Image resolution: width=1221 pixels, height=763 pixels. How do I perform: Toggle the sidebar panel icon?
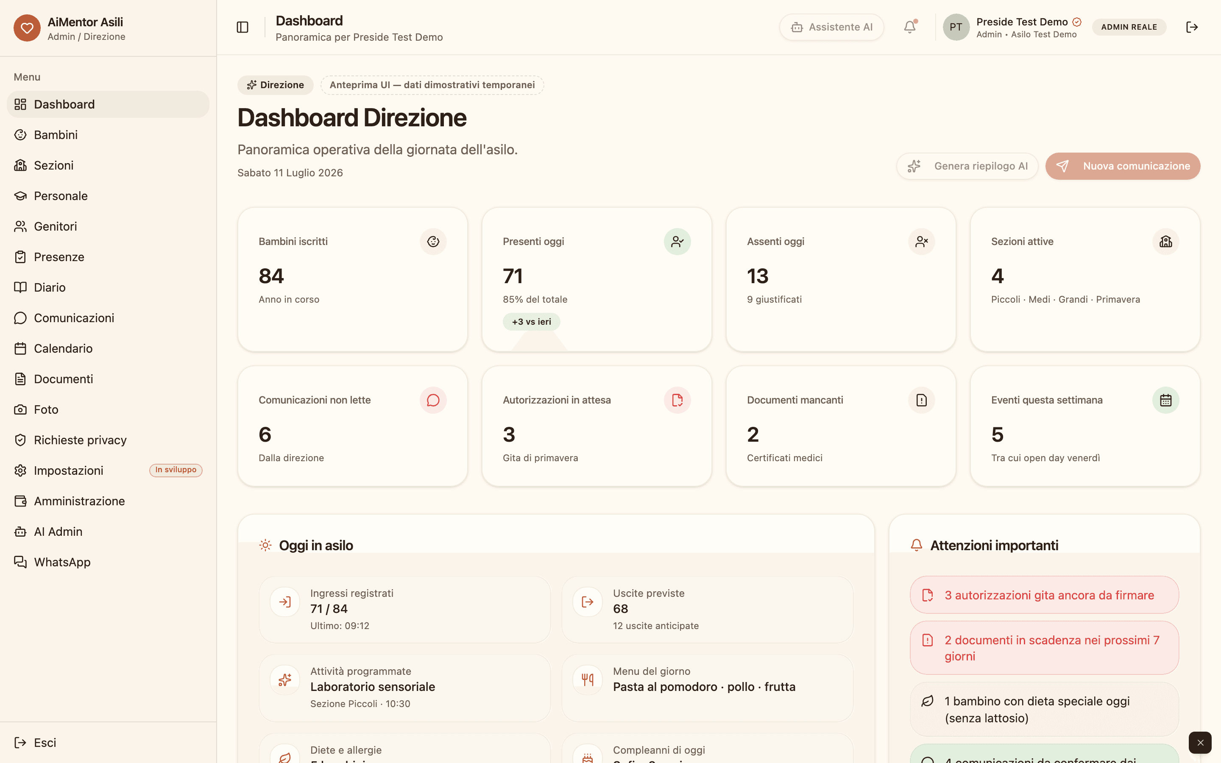(242, 27)
